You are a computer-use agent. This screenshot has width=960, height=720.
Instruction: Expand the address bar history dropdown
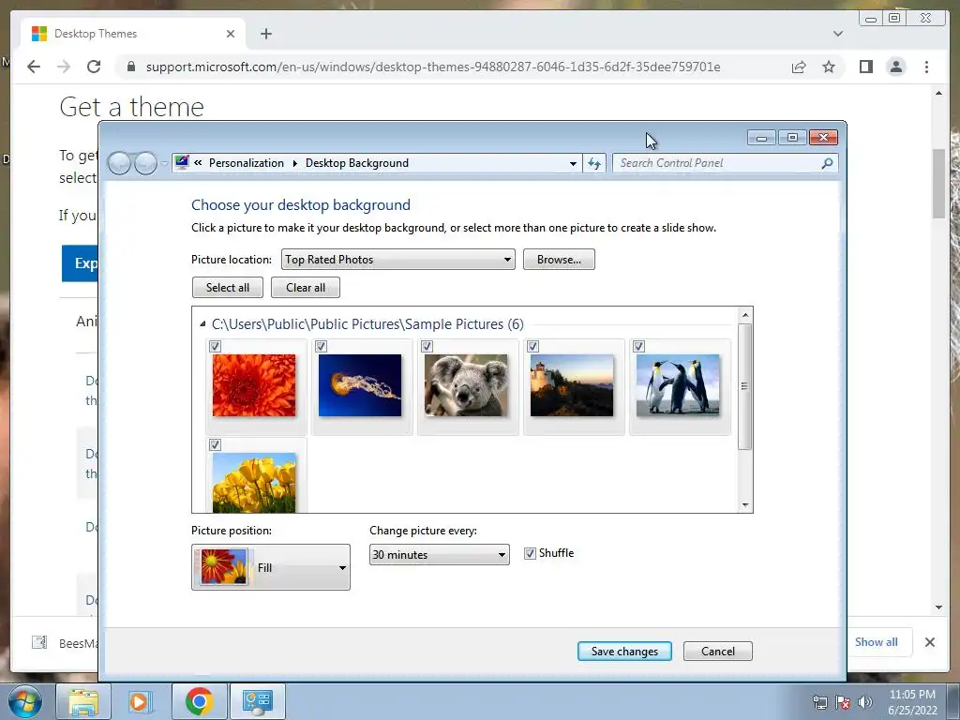pos(573,163)
